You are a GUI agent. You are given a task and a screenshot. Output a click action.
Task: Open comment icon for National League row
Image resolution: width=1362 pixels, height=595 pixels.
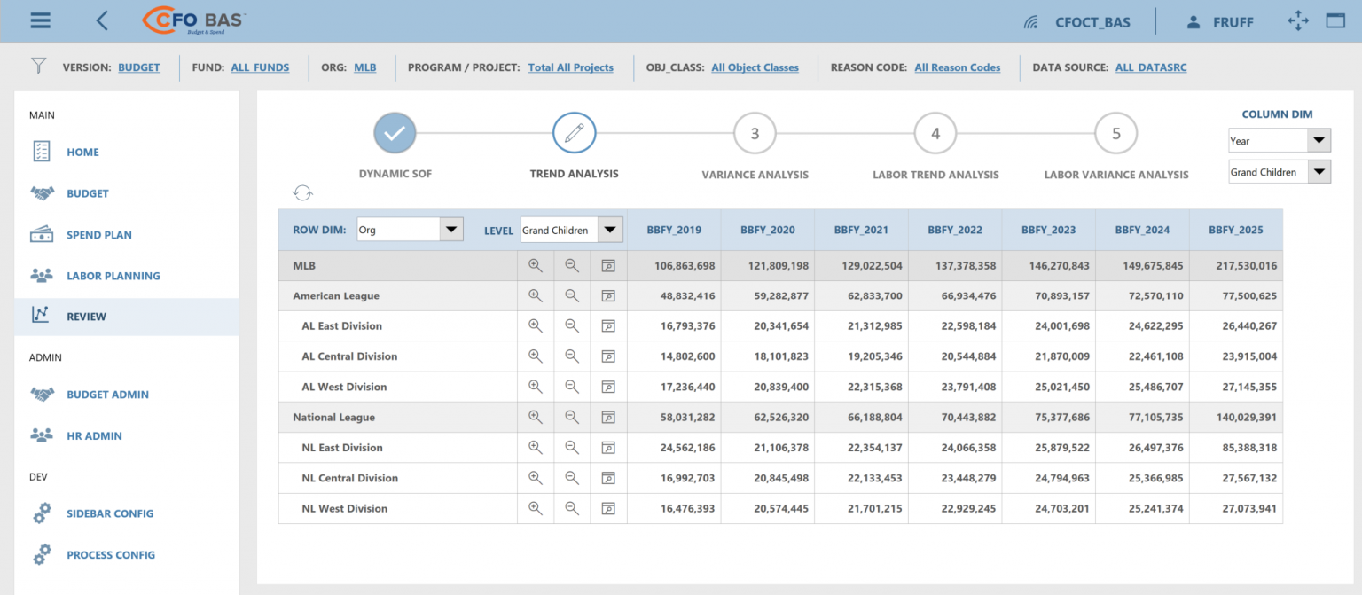click(x=608, y=418)
